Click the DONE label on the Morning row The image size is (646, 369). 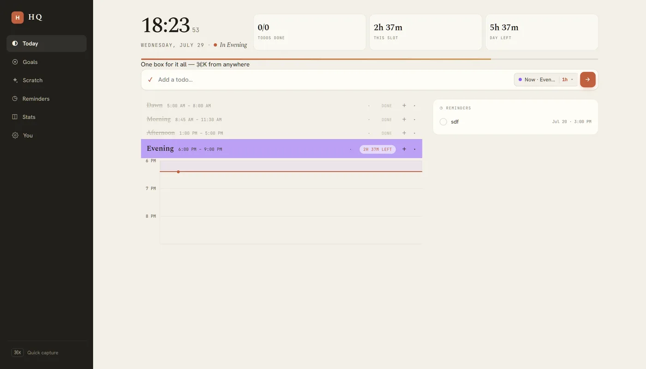pyautogui.click(x=387, y=119)
